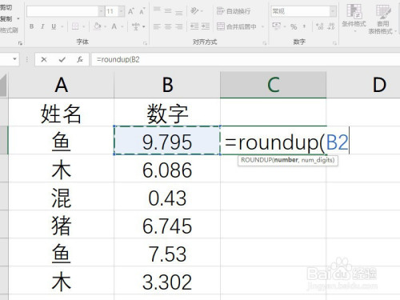Viewport: 400px width, 300px height.
Task: Click cell containing 3.302
Action: (x=167, y=281)
